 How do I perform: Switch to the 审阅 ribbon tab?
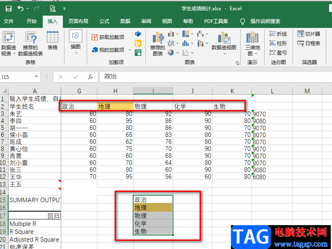[x=146, y=21]
